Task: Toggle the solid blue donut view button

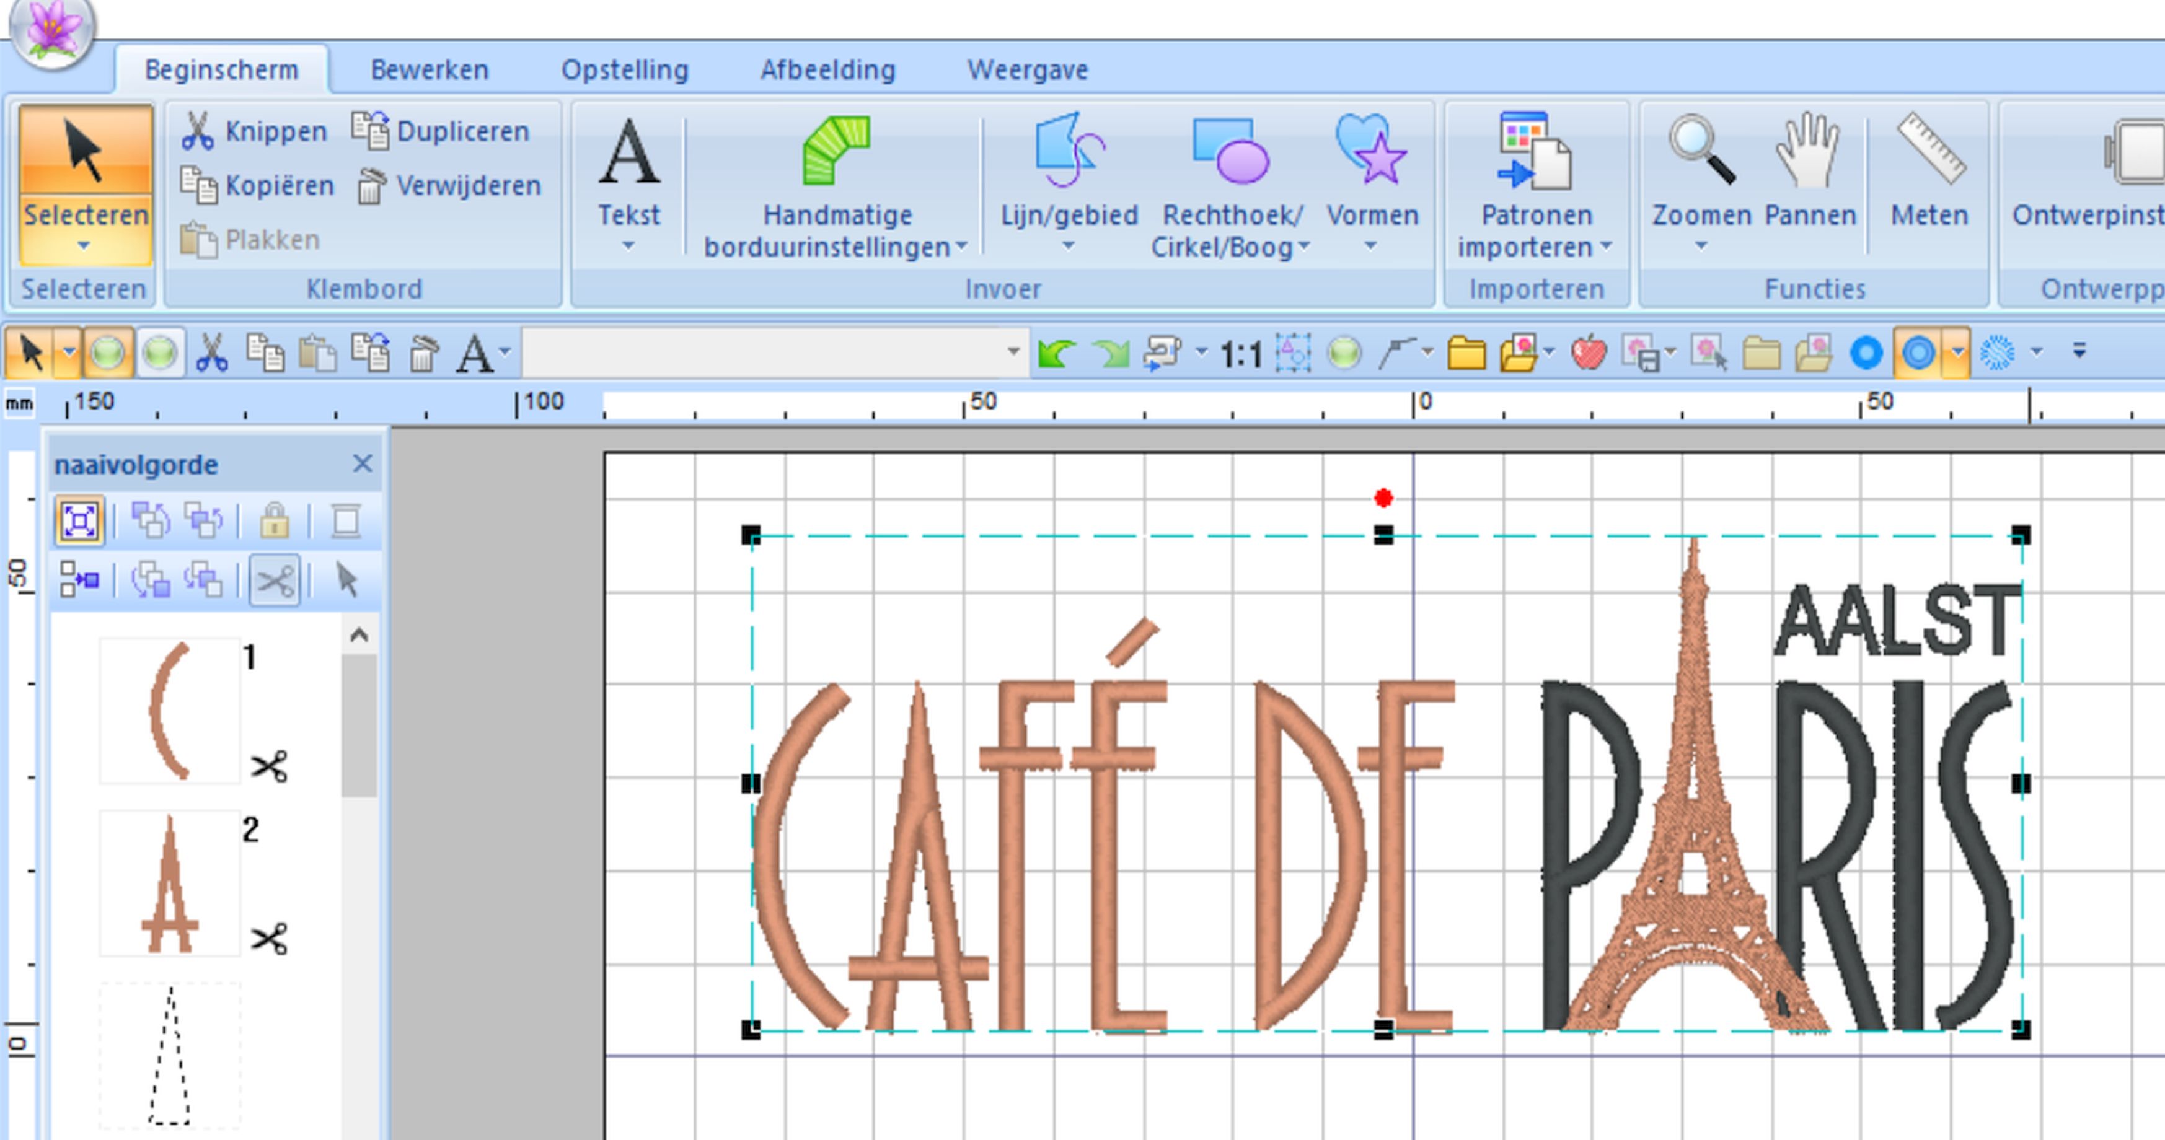Action: [1866, 353]
